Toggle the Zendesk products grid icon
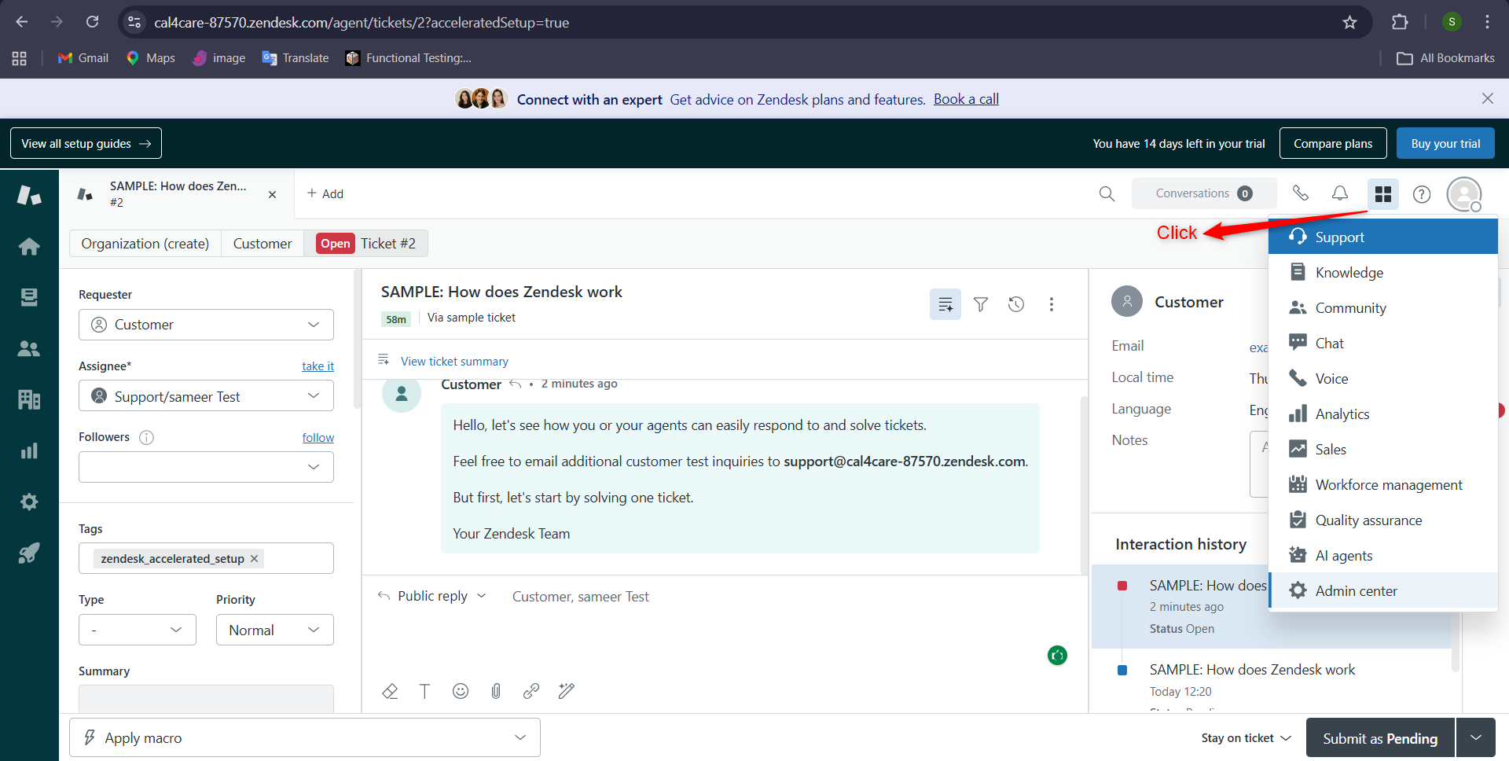This screenshot has height=761, width=1509. tap(1383, 193)
